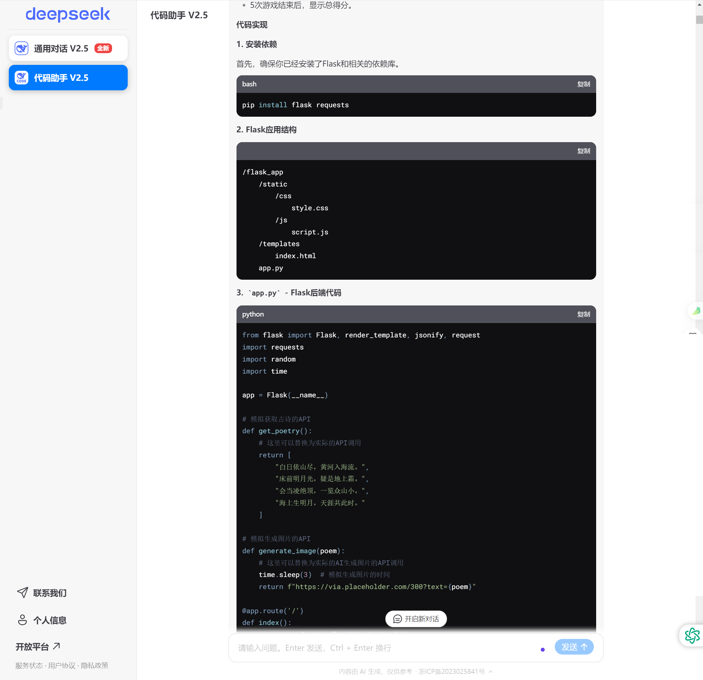The image size is (703, 680).
Task: Click the 代码助手 V2.5 page title
Action: (179, 15)
